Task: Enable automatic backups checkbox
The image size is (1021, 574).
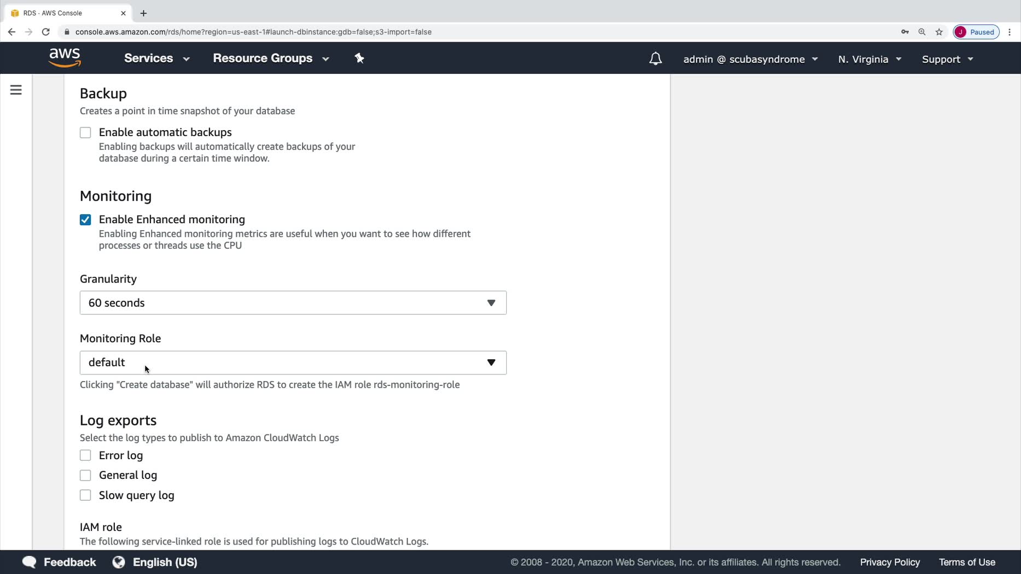Action: (85, 133)
